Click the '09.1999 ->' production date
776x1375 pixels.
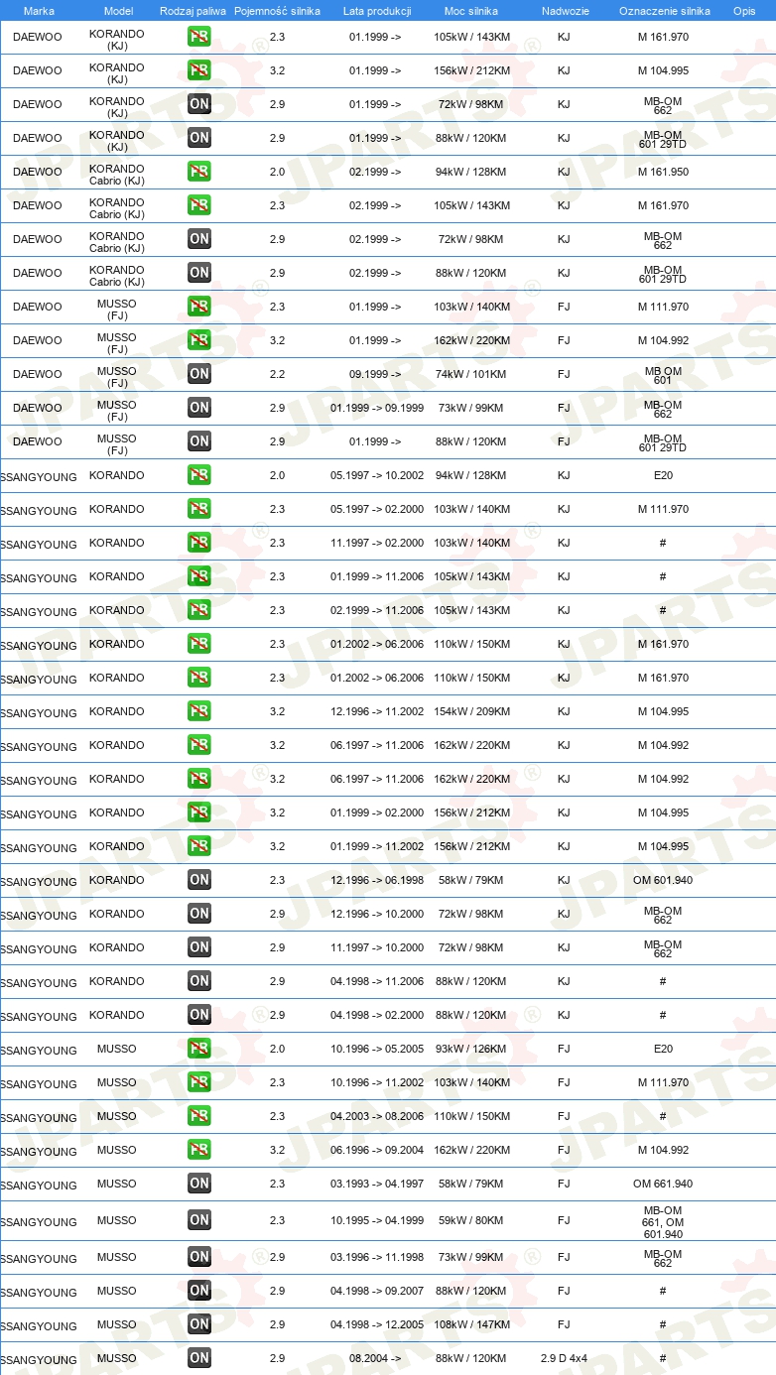coord(375,374)
